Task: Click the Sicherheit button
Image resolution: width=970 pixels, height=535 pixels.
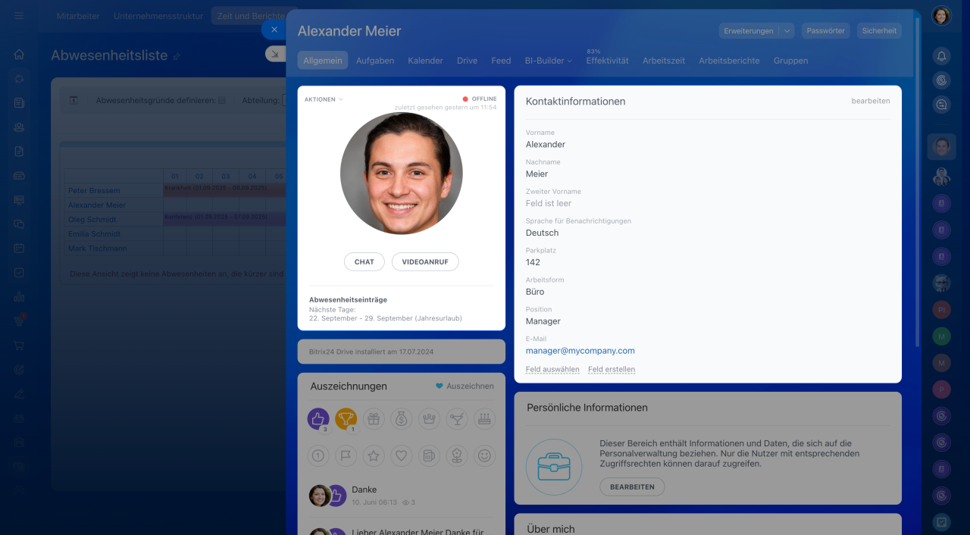Action: click(x=879, y=31)
